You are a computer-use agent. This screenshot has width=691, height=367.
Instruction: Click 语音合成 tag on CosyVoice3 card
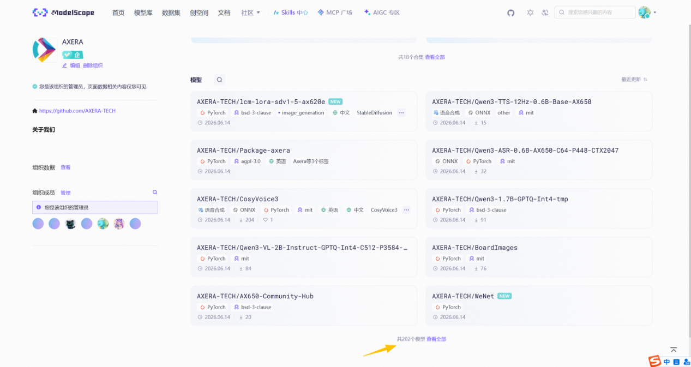pyautogui.click(x=211, y=210)
